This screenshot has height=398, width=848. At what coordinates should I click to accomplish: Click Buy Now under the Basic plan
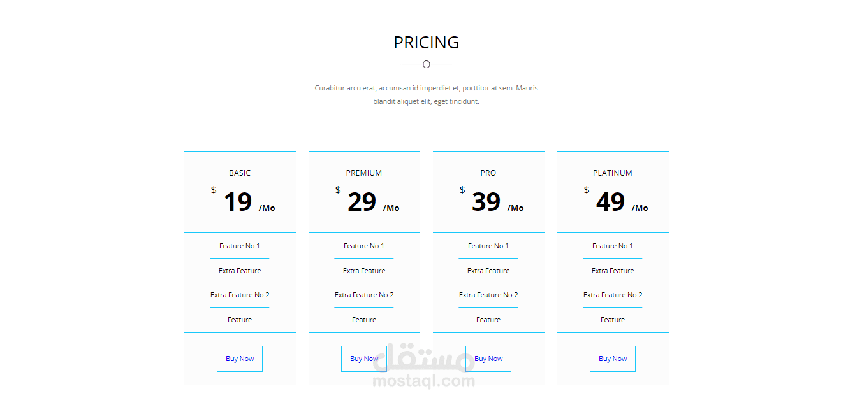tap(240, 359)
